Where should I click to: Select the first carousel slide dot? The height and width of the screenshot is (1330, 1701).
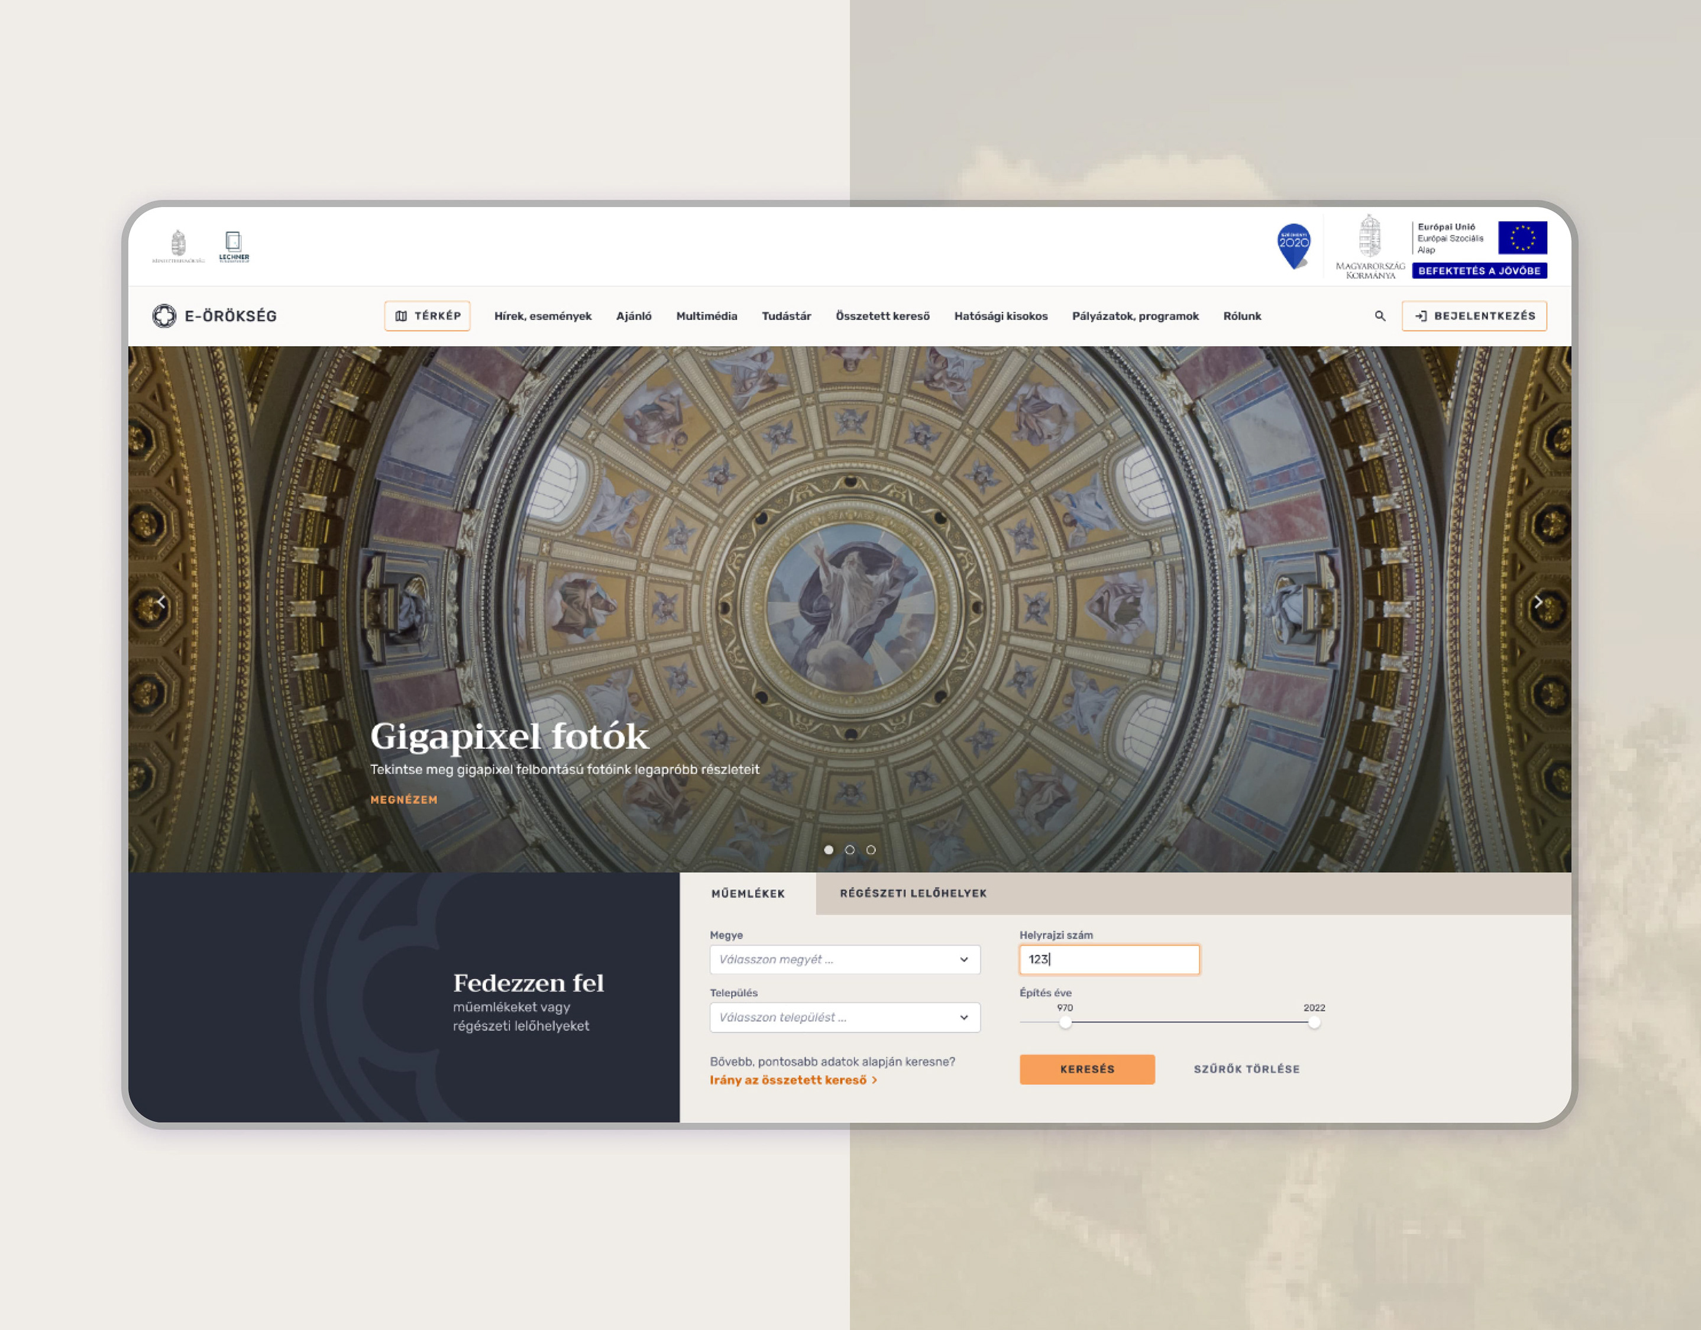tap(829, 850)
